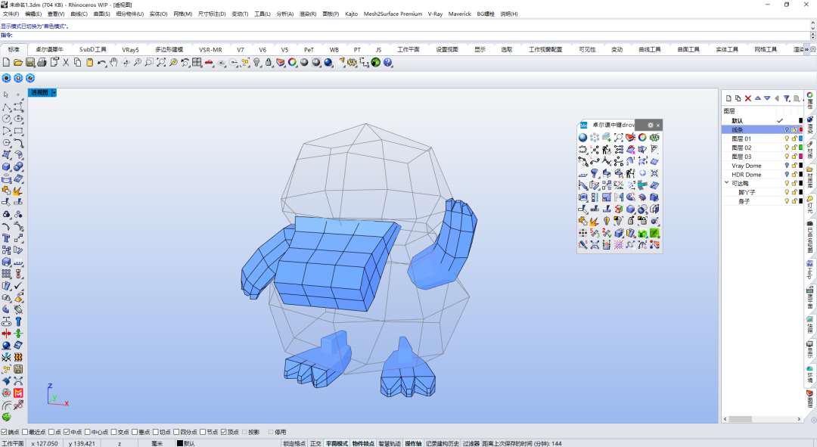
Task: Switch to the 曲线工具 toolbar tab
Action: click(x=650, y=49)
